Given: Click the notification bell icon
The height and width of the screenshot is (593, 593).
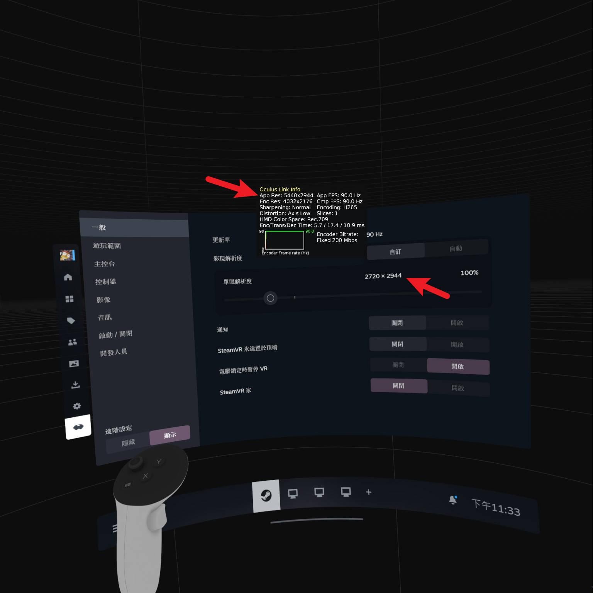Looking at the screenshot, I should [x=452, y=500].
